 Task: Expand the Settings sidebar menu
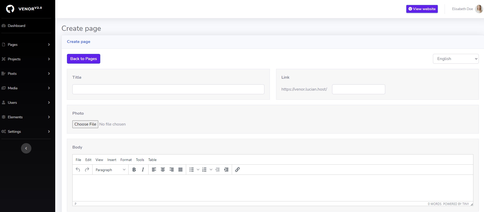coord(26,131)
